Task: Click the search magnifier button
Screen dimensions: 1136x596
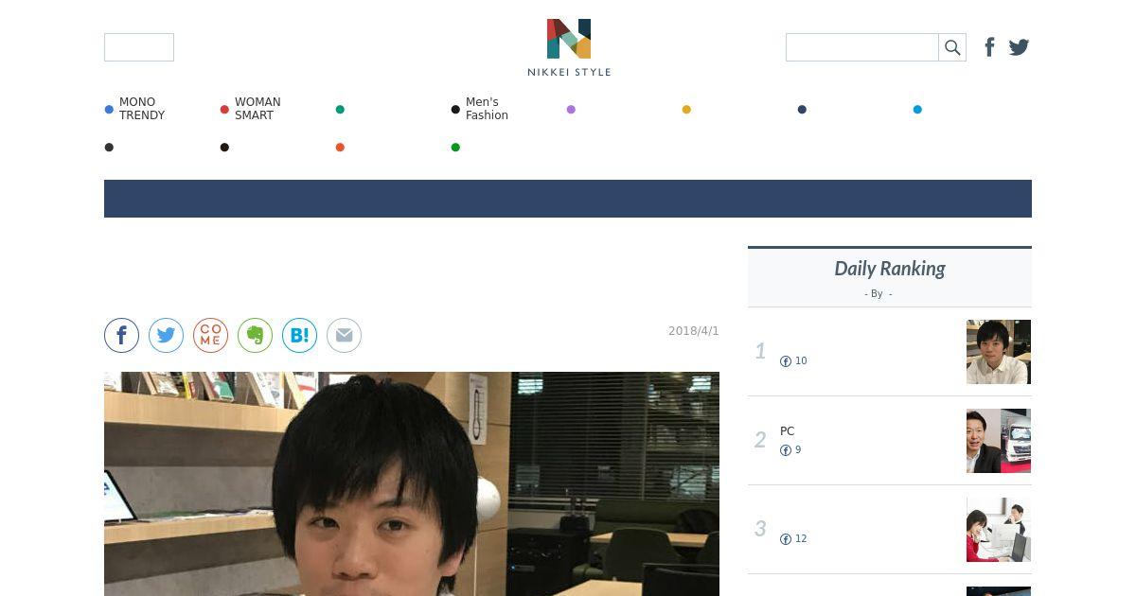Action: [952, 47]
